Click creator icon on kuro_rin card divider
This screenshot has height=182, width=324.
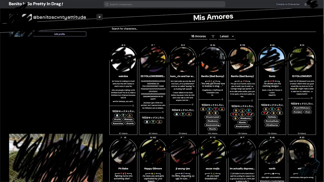pyautogui.click(x=193, y=104)
